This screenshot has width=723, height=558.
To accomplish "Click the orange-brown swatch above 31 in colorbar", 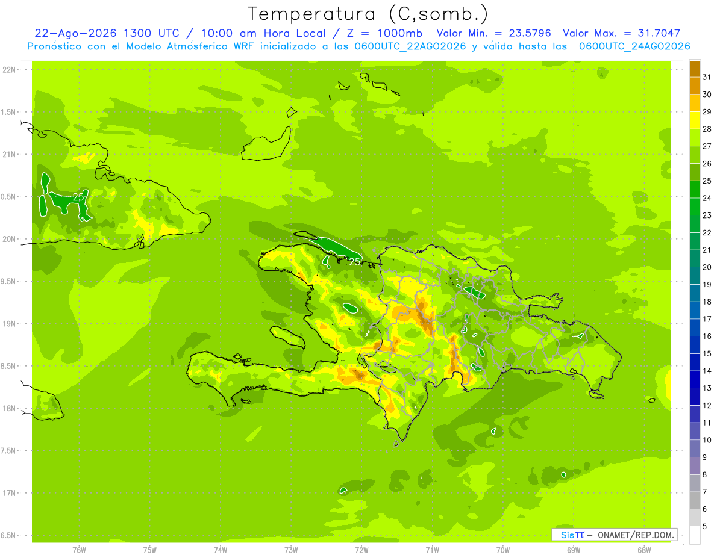I will 695,69.
